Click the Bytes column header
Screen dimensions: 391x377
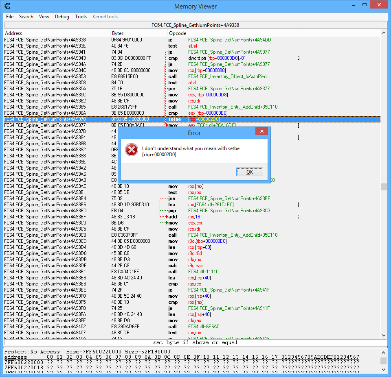pos(138,33)
